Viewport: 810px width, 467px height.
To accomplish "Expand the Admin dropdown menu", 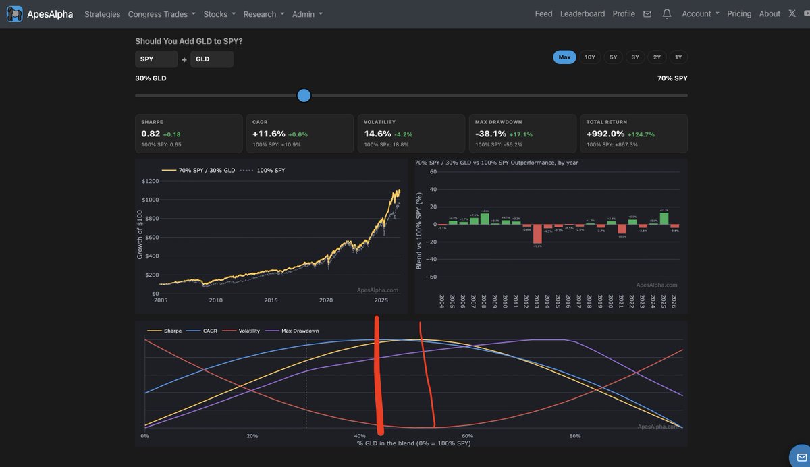I will [307, 13].
